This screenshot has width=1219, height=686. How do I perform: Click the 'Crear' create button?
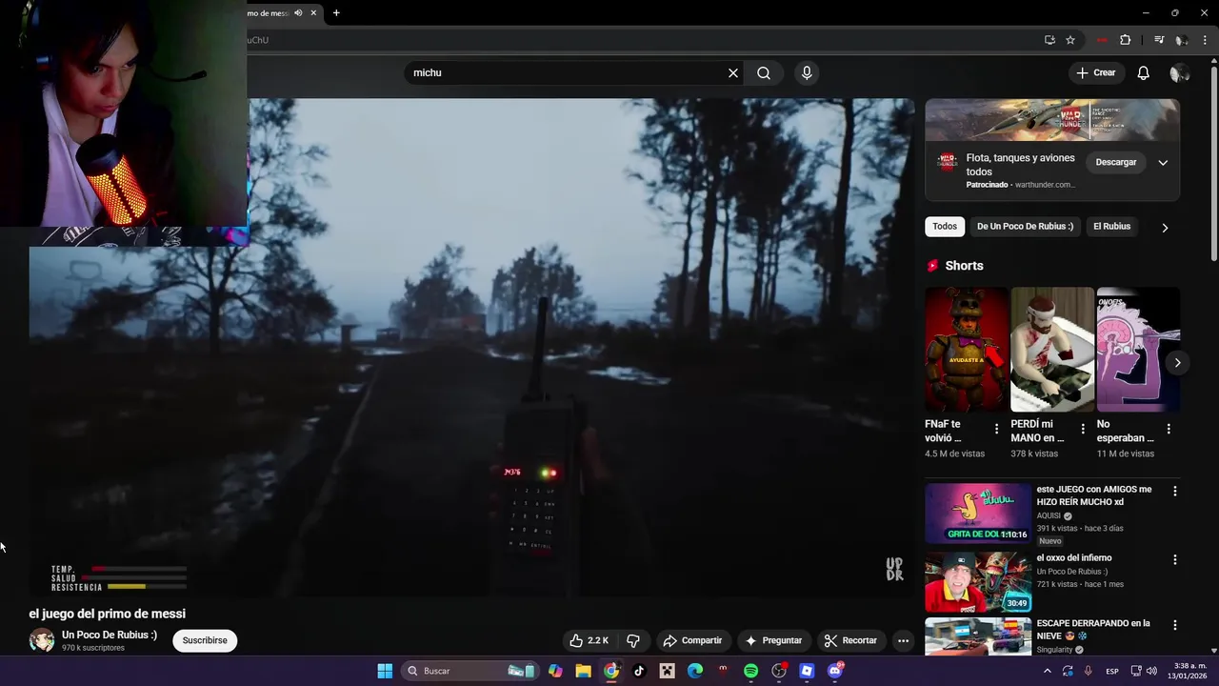[1095, 72]
